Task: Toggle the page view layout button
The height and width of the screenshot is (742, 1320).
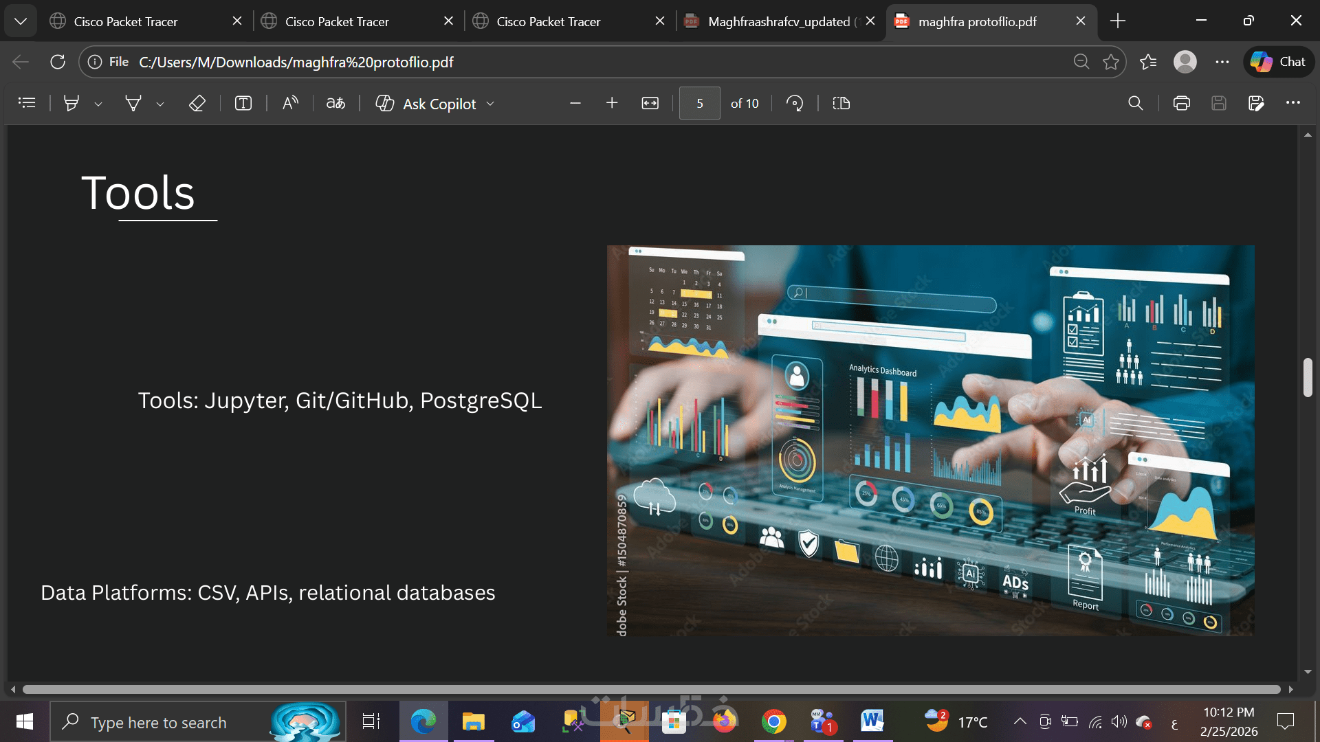Action: 841,103
